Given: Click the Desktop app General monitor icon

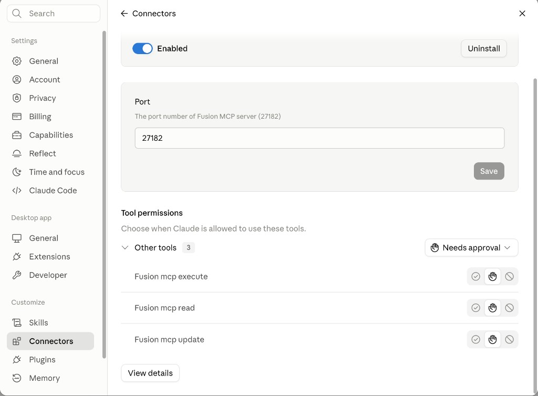Looking at the screenshot, I should coord(17,238).
